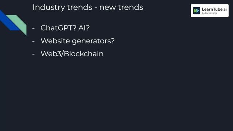This screenshot has width=233, height=131.
Task: Click the white LearnTube logo card background
Action: point(210,11)
